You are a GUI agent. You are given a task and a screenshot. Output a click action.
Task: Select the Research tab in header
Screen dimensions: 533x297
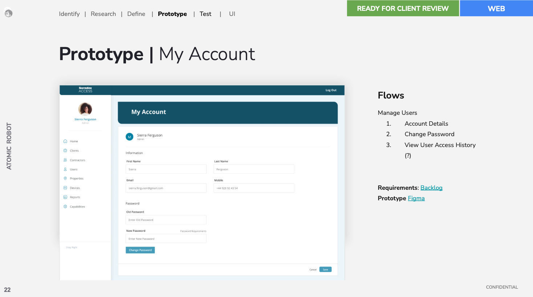103,14
